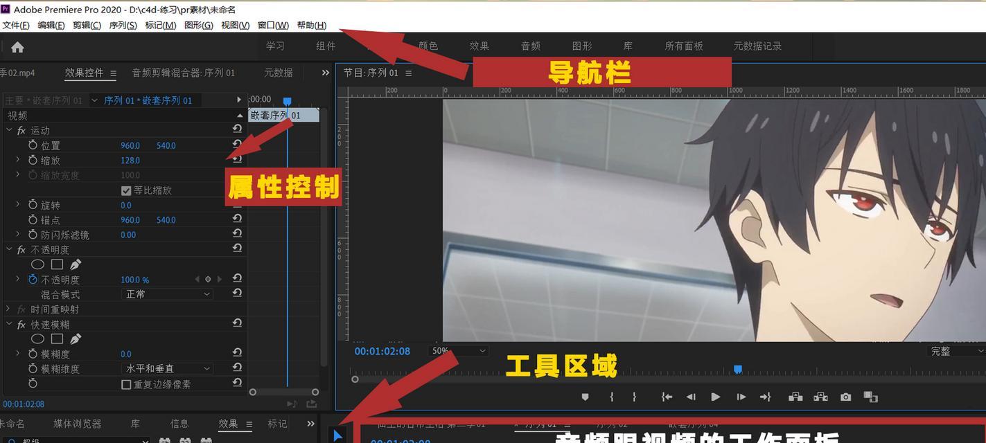The height and width of the screenshot is (443, 986).
Task: Expand the 缩放 property row
Action: point(18,160)
